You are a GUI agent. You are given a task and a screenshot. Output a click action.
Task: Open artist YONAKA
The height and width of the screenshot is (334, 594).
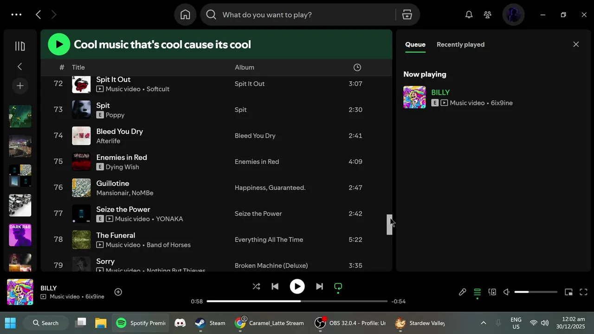tap(169, 219)
